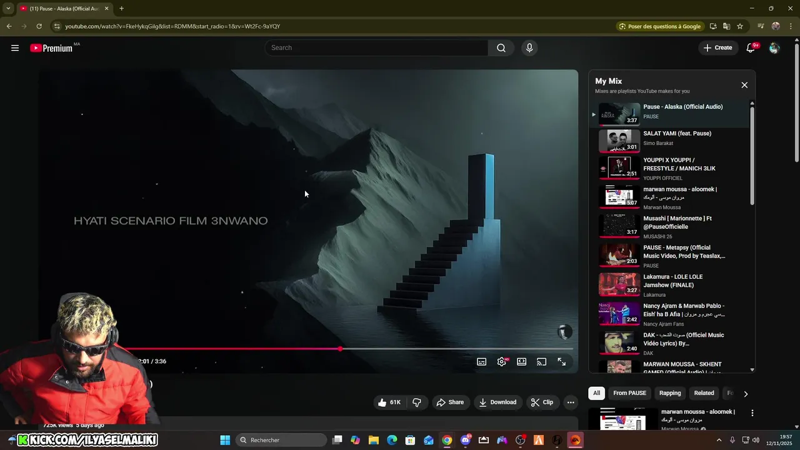Start voice search with the microphone
The width and height of the screenshot is (800, 450).
pos(529,47)
